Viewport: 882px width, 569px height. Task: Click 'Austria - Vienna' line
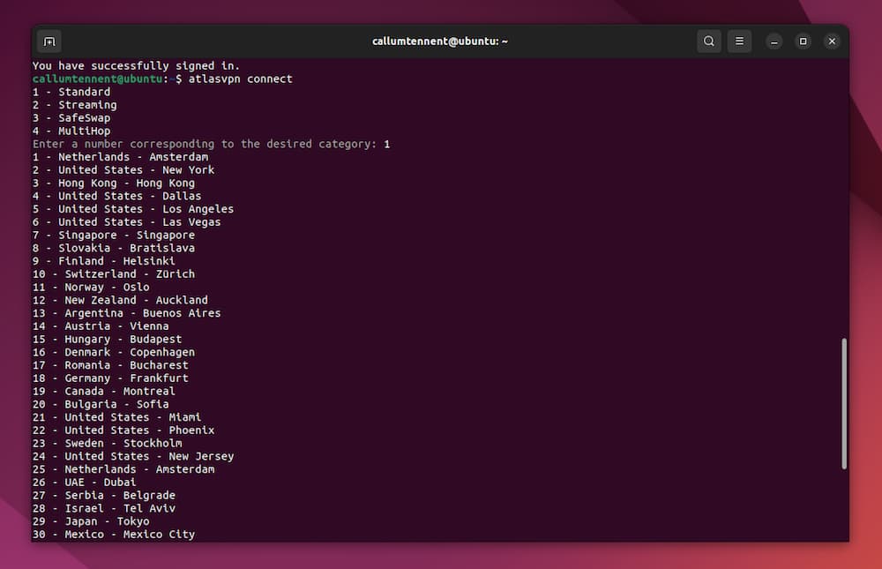tap(101, 326)
